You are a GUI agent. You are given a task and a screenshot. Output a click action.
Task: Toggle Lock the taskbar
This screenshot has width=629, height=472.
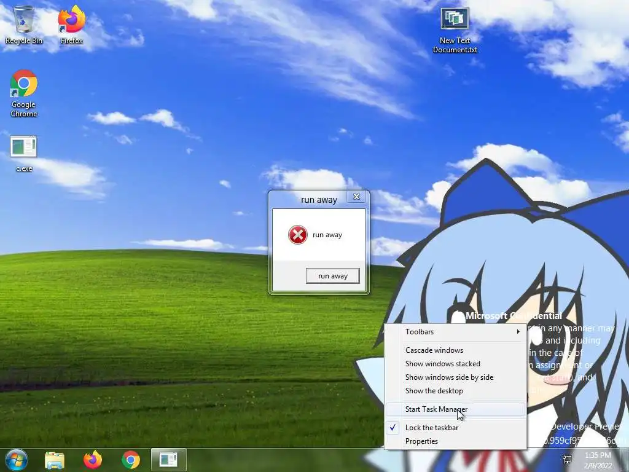[x=456, y=428]
